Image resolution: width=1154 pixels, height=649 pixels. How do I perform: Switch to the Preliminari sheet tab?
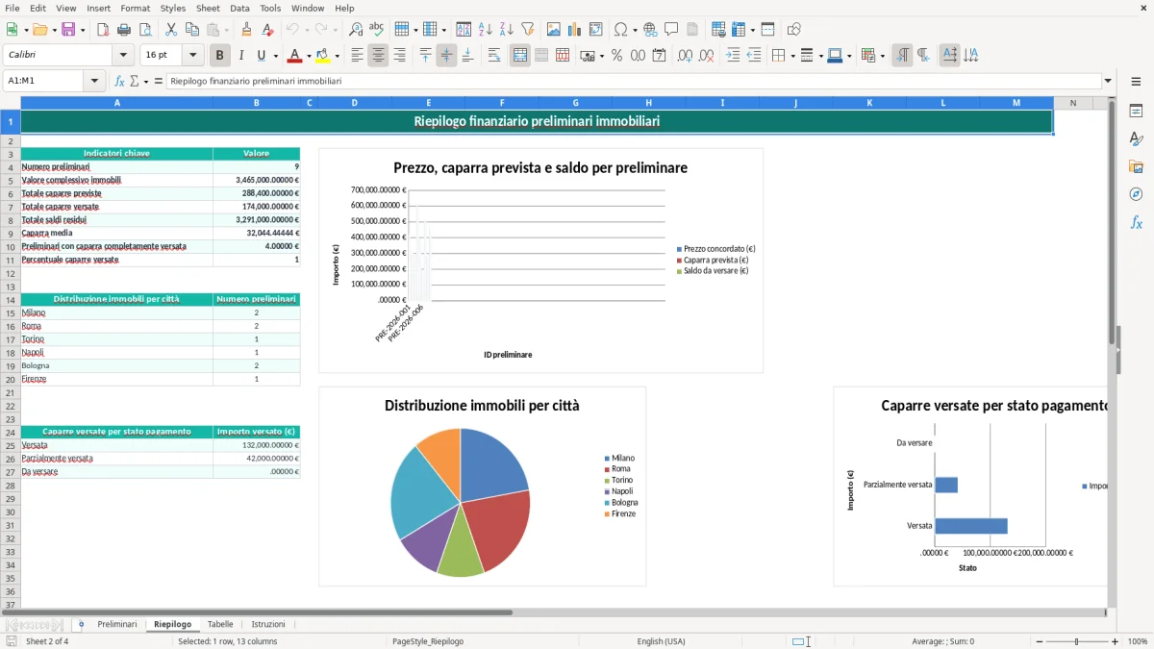(x=117, y=624)
